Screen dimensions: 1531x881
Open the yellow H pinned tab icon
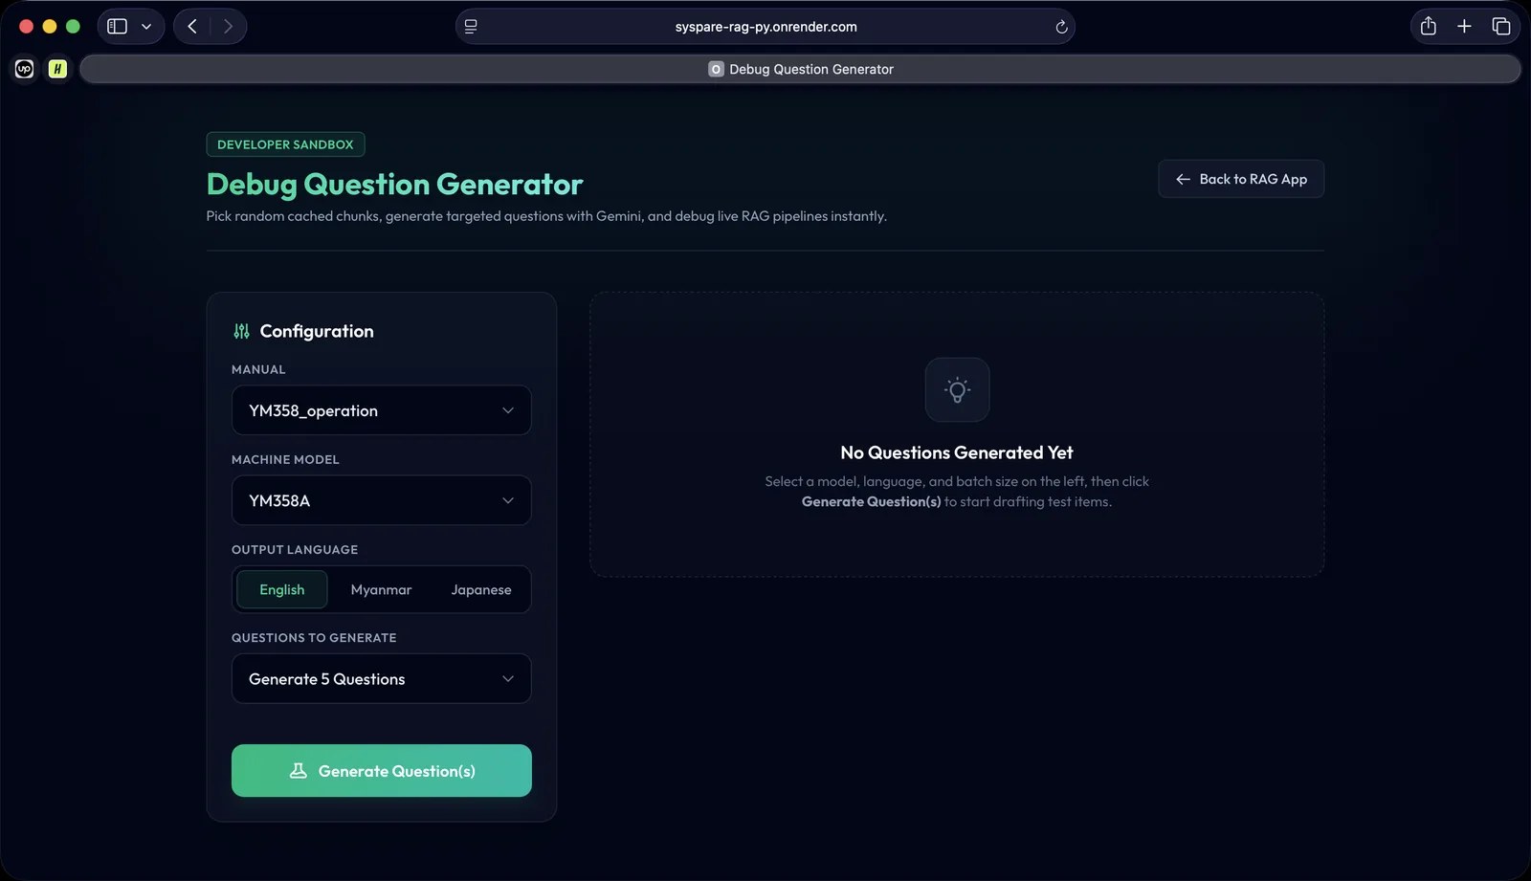click(57, 69)
